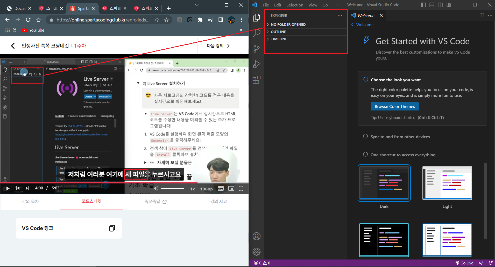
Task: Expand the TIMELINE section
Action: [x=306, y=39]
